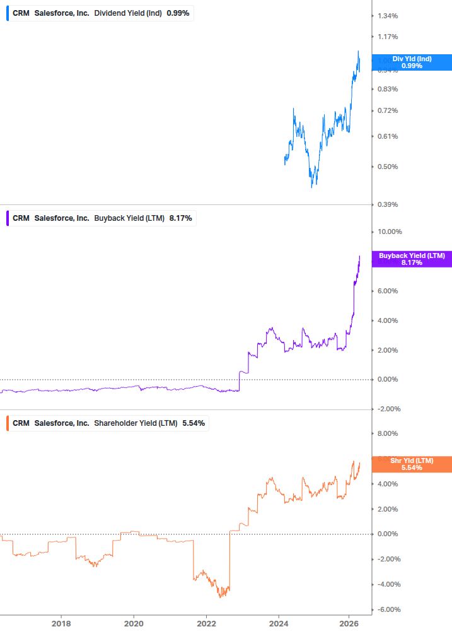Click the 0.83% dividend yield axis value
Screen dimensions: 452x634
coord(388,89)
